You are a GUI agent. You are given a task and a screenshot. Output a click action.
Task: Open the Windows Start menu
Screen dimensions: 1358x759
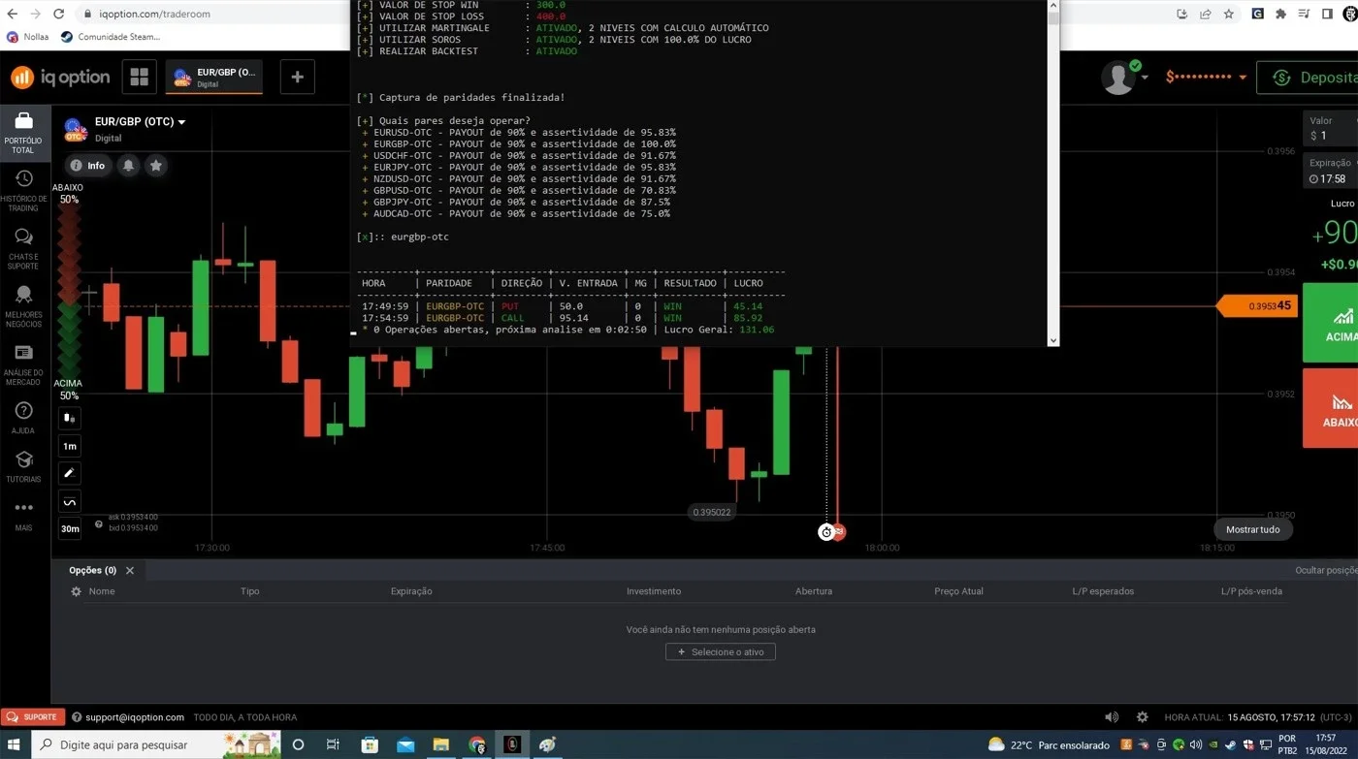pos(15,744)
